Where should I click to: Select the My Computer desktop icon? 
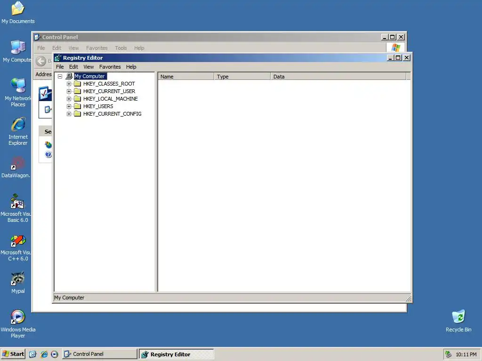click(x=17, y=51)
